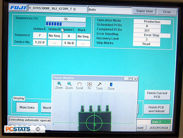Close Vision Monitor with X button
The width and height of the screenshot is (183, 138).
[x=135, y=79]
